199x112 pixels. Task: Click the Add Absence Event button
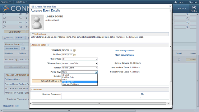[17, 67]
